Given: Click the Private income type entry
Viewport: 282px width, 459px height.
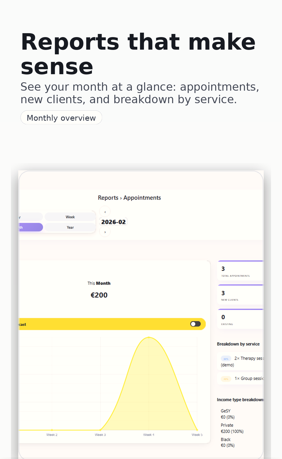Looking at the screenshot, I should pos(232,428).
